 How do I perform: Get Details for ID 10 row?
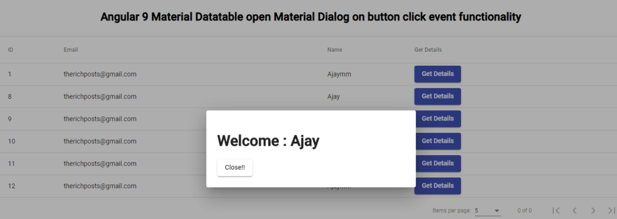click(439, 141)
